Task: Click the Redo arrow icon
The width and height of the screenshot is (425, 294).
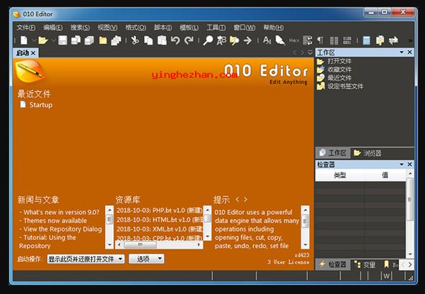Action: pyautogui.click(x=188, y=40)
